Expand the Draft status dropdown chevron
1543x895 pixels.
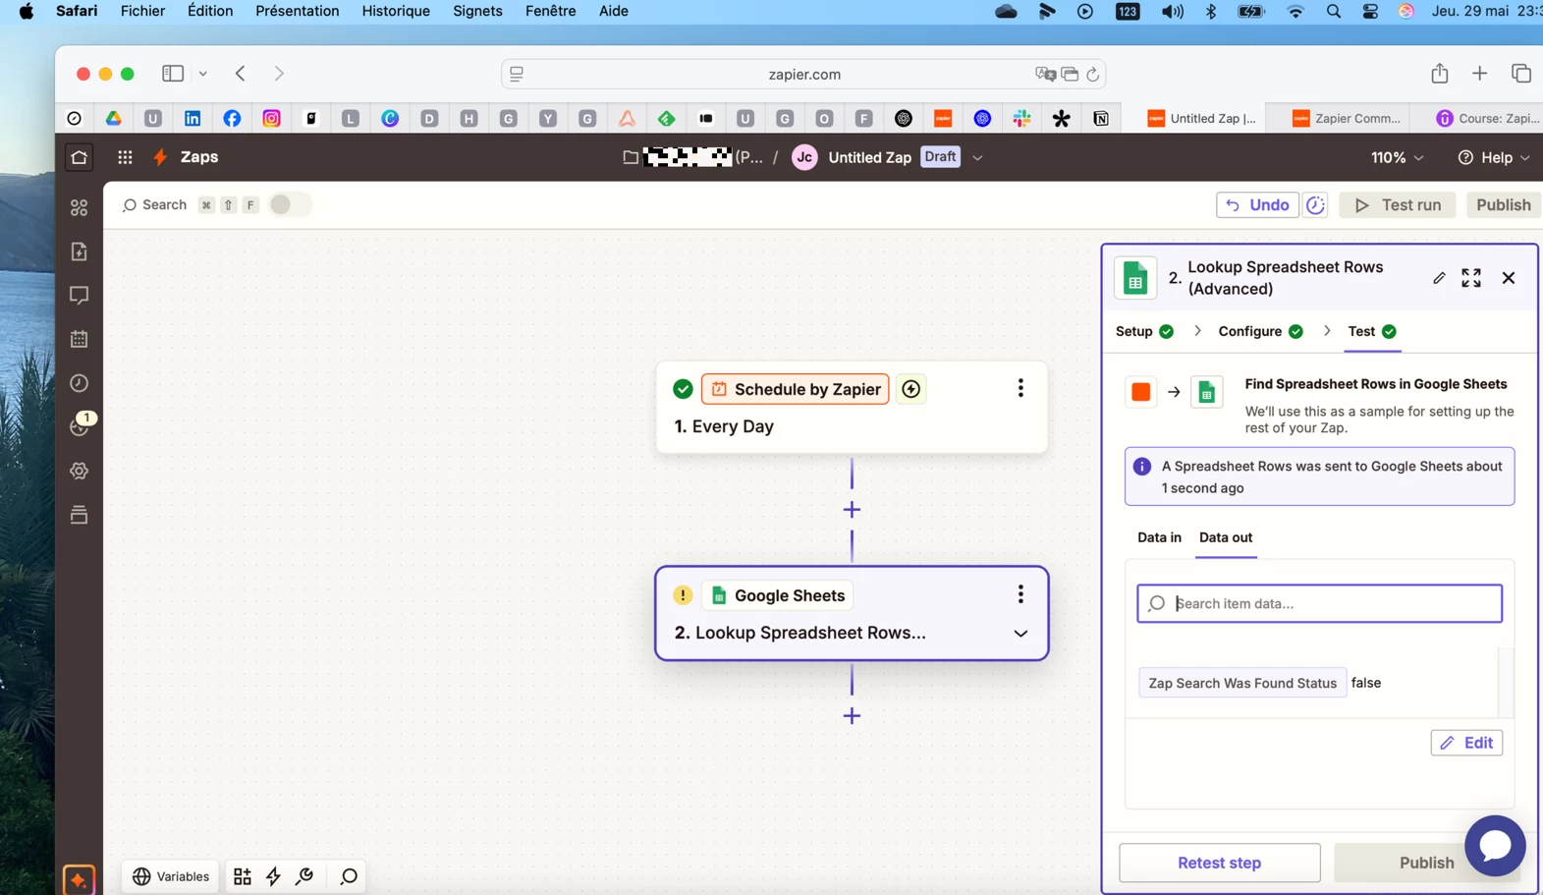[x=977, y=157]
